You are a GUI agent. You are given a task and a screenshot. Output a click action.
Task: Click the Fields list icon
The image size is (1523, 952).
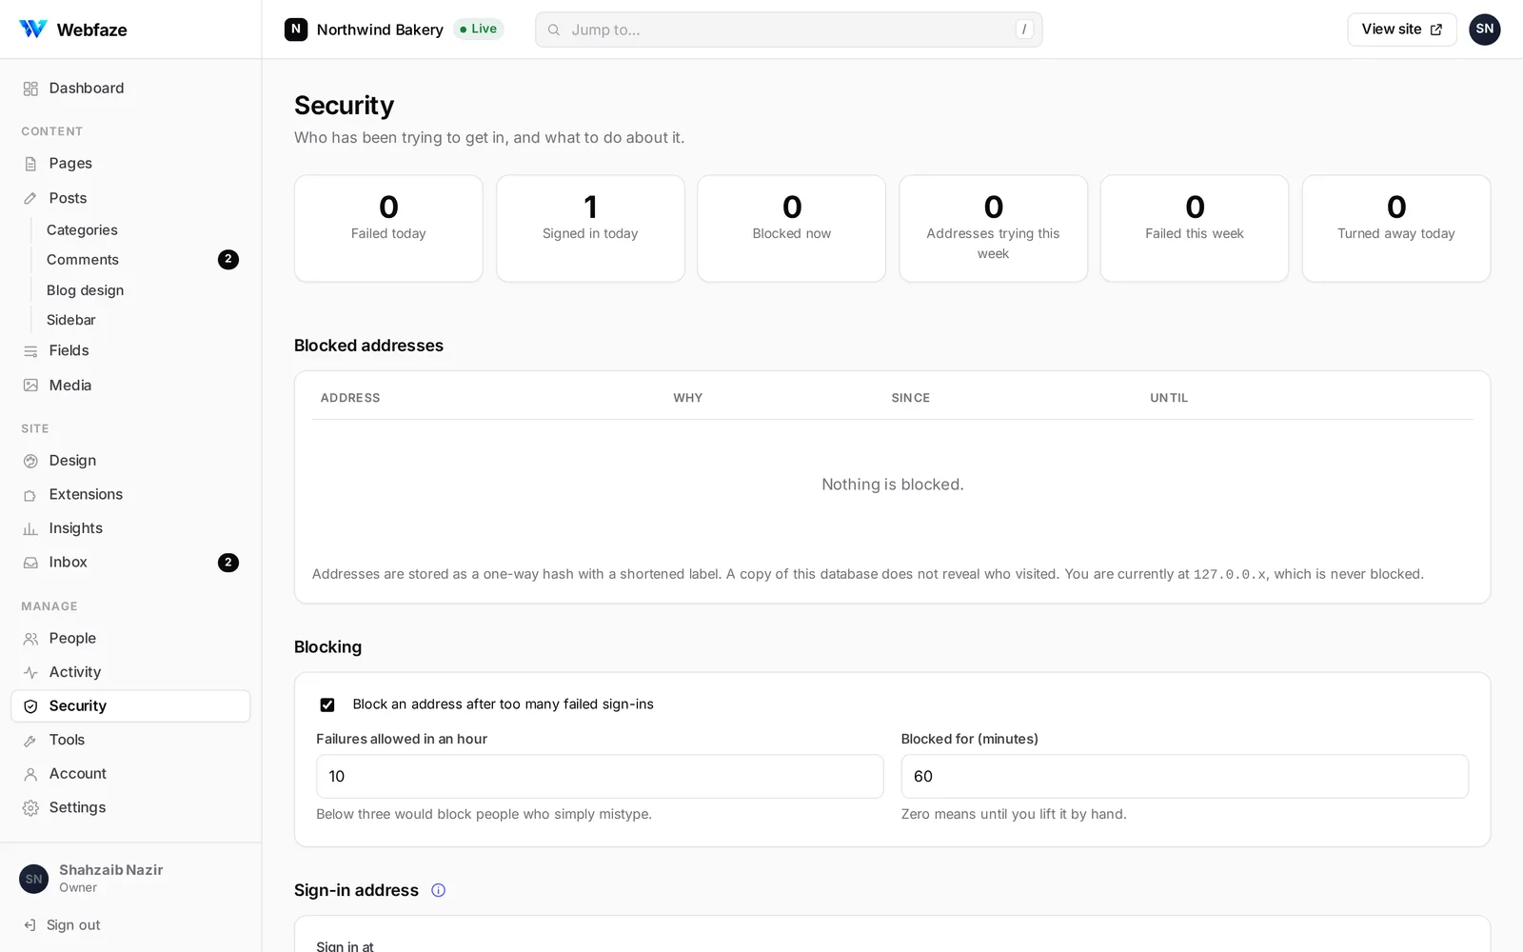coord(30,351)
